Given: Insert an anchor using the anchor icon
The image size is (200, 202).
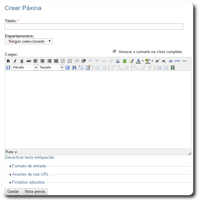Looking at the screenshot, I should click(x=117, y=61).
